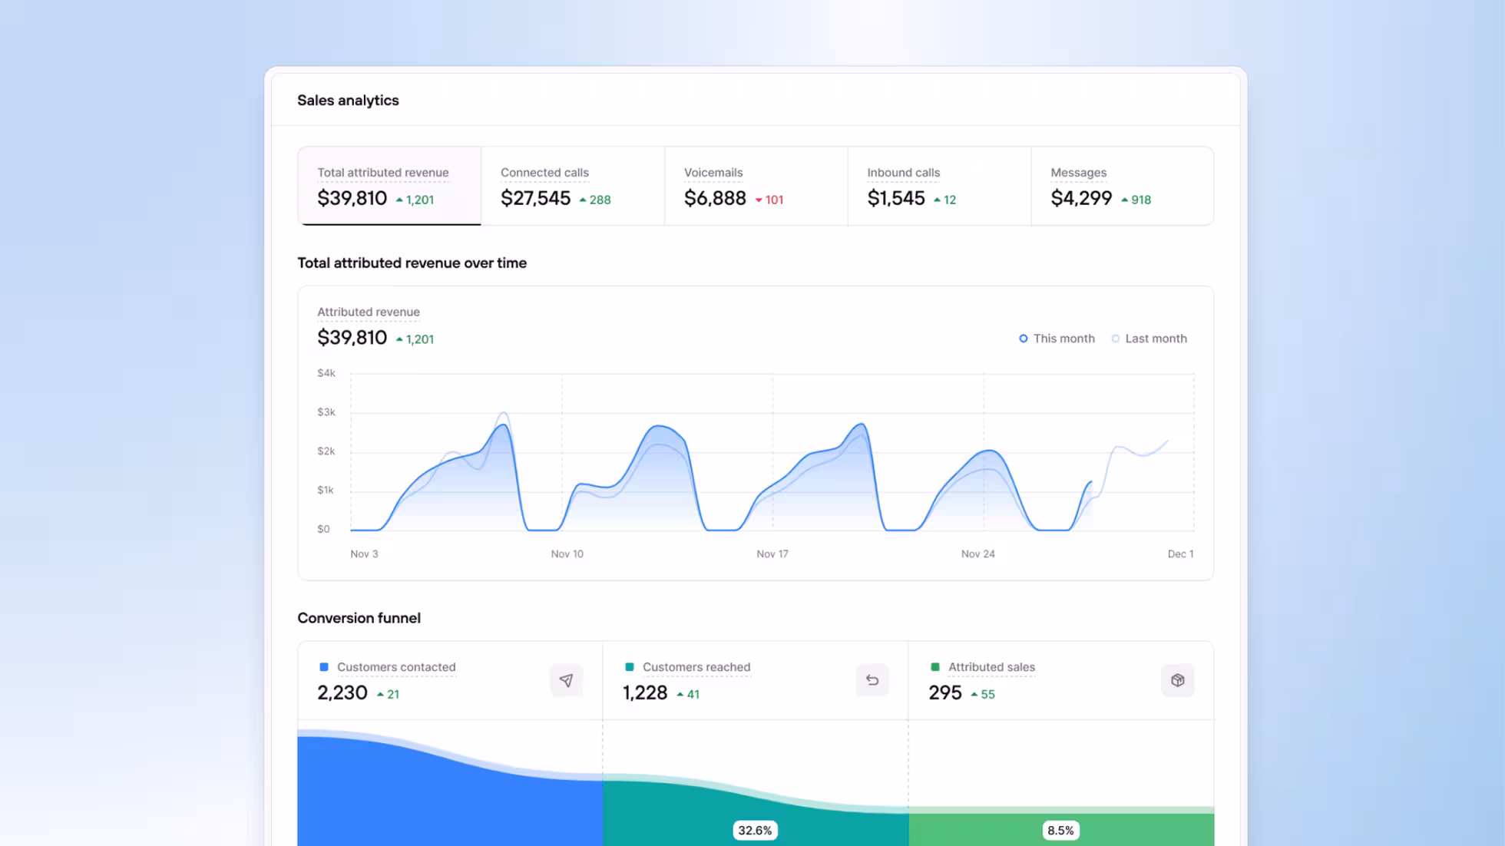
Task: Click the Nov 24 axis label
Action: 978,554
